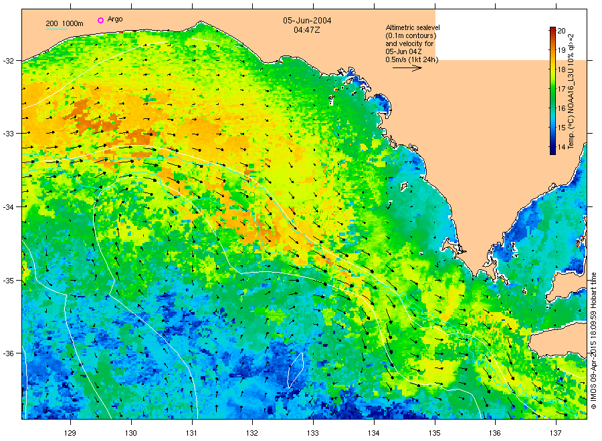Click color bar value 17

[561, 89]
